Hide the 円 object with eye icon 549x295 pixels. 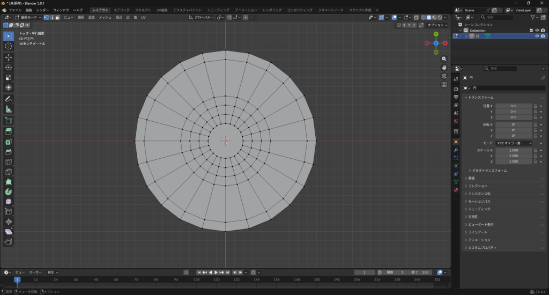(537, 36)
